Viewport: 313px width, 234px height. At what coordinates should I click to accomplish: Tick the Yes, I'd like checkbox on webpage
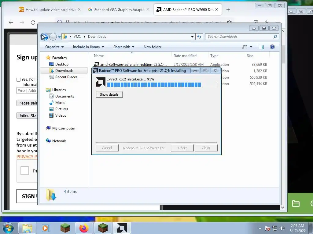(19, 80)
